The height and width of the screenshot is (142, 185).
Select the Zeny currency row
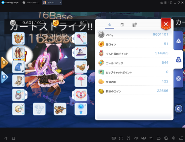click(134, 34)
